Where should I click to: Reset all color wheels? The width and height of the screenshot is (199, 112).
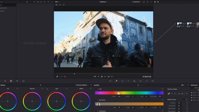(91, 85)
